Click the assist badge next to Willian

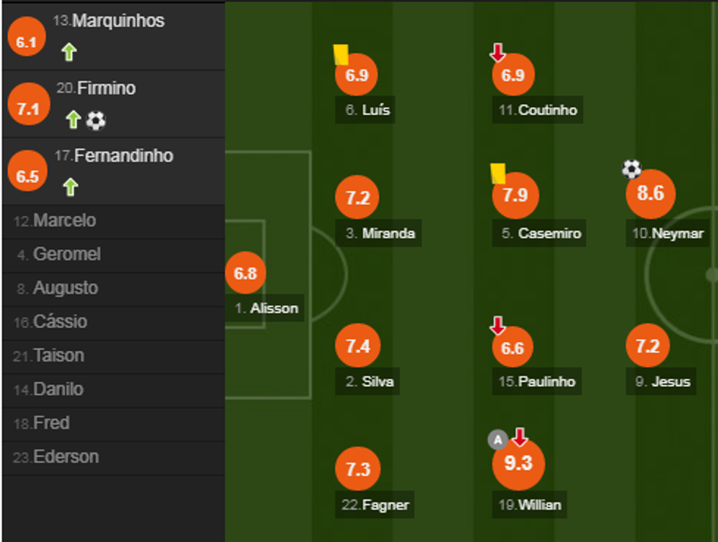pyautogui.click(x=498, y=439)
